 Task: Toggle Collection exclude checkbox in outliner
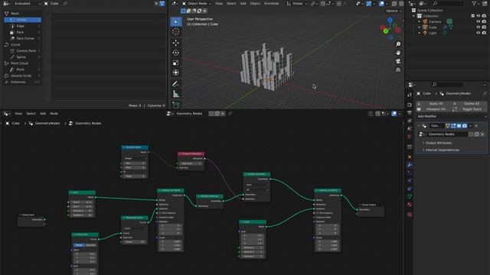click(473, 16)
